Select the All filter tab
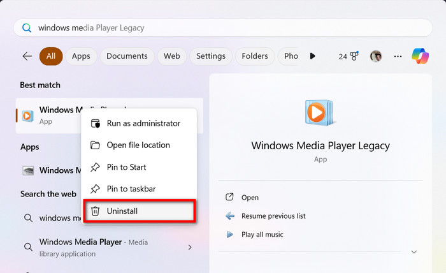The height and width of the screenshot is (273, 446). coord(51,56)
